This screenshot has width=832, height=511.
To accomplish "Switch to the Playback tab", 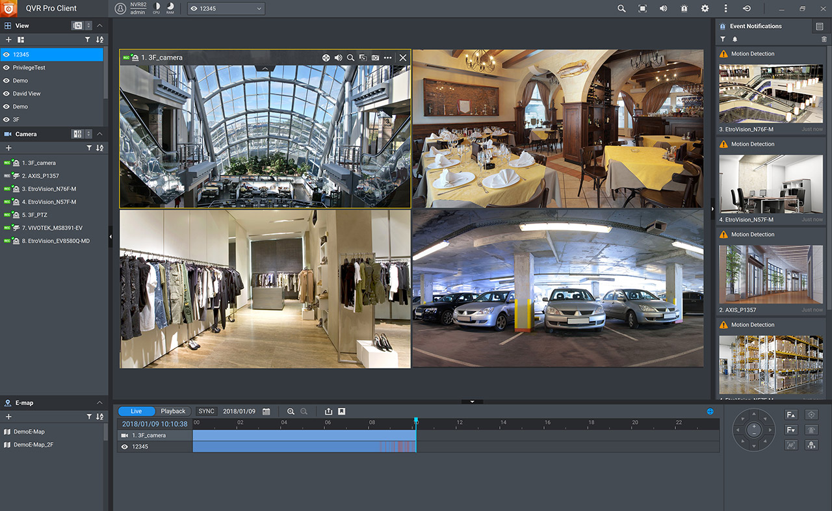I will (x=173, y=412).
